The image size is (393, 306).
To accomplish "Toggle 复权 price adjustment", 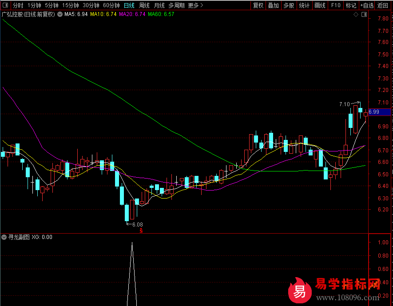I will click(x=258, y=6).
